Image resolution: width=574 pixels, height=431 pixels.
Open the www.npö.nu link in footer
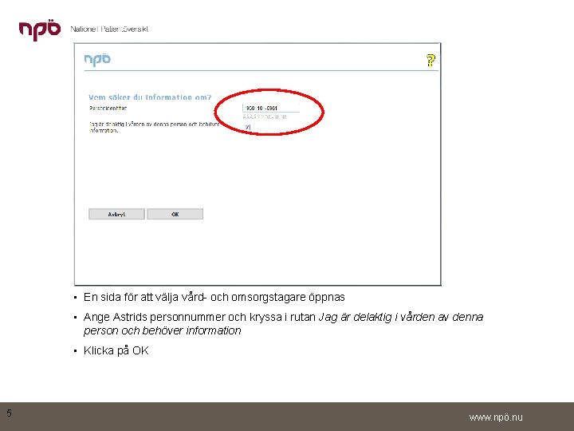point(496,417)
